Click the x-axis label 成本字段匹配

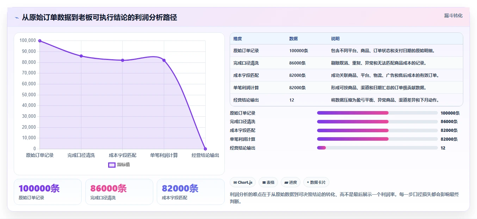coord(123,155)
